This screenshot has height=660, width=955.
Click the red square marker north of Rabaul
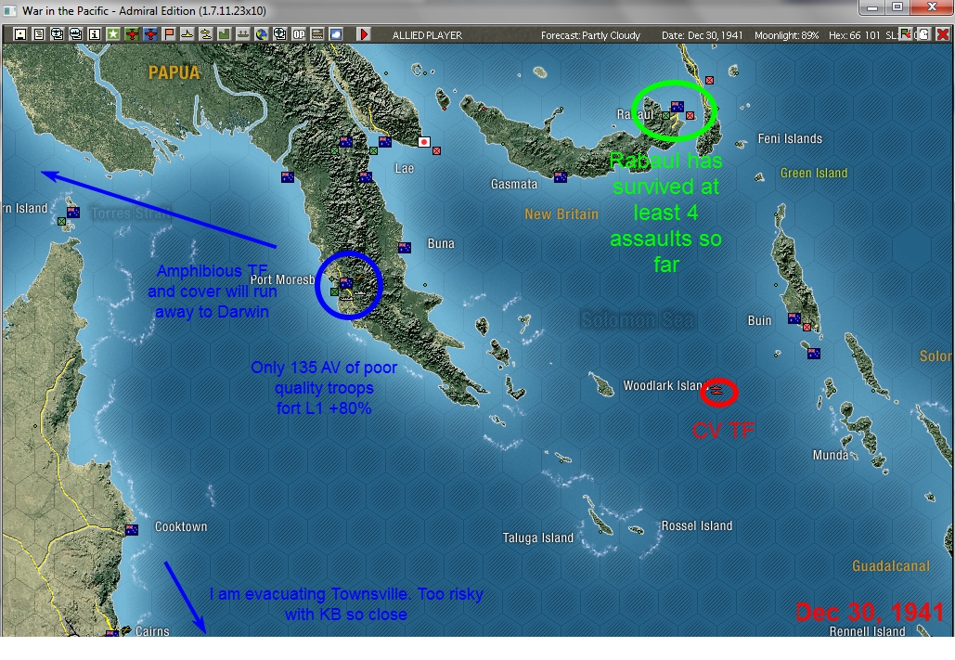[x=710, y=80]
